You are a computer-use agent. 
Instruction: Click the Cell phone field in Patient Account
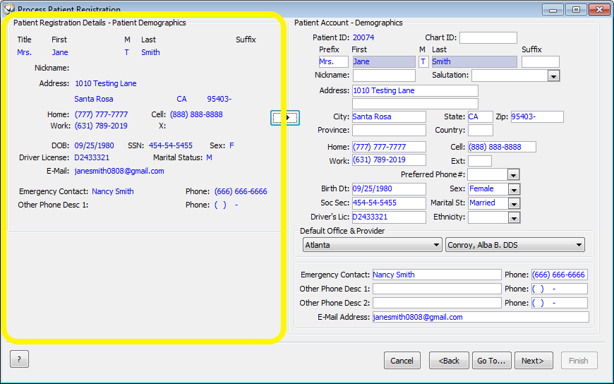(502, 147)
